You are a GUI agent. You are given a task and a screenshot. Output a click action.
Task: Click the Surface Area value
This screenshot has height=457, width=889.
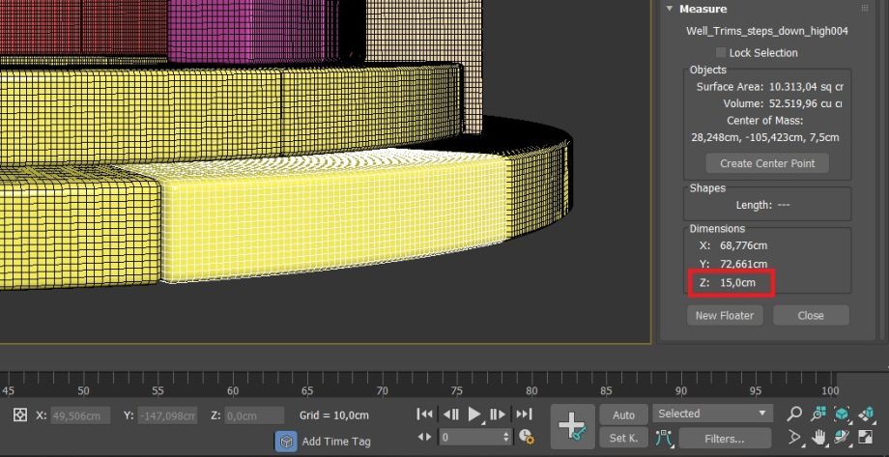point(806,87)
